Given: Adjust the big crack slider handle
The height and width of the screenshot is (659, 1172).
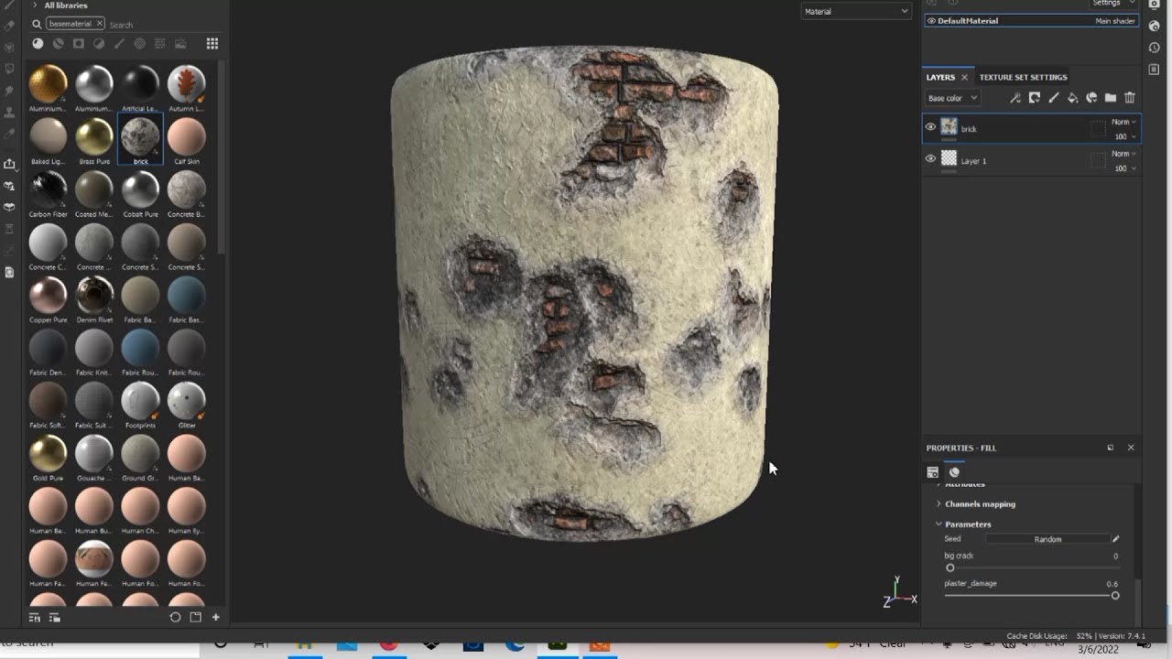Looking at the screenshot, I should click(950, 568).
